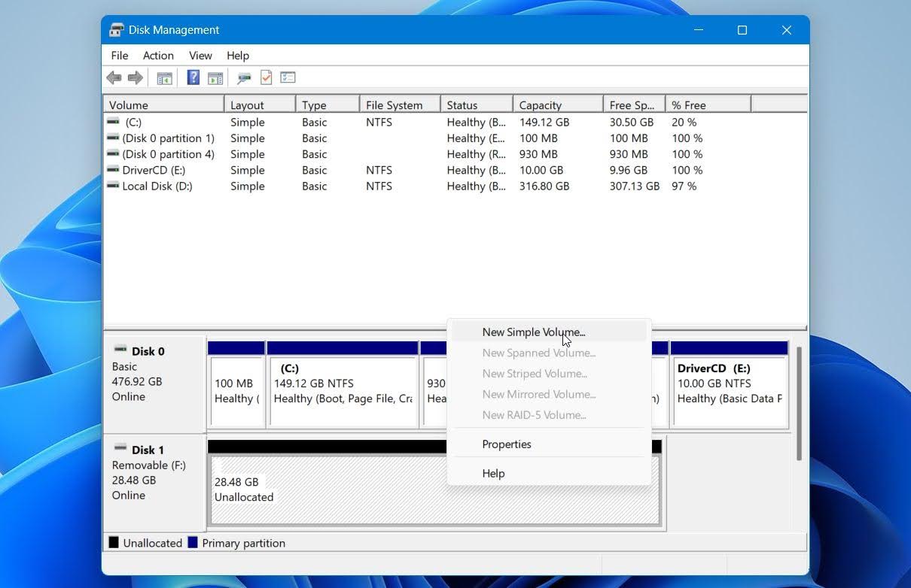Click the drive icon beside DriverCD (E:)
The image size is (911, 588).
pos(113,170)
